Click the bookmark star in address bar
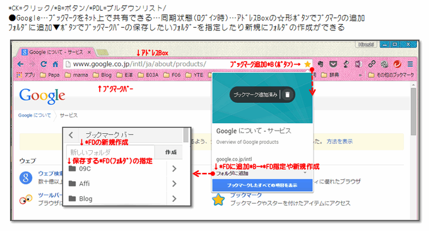 pos(307,64)
